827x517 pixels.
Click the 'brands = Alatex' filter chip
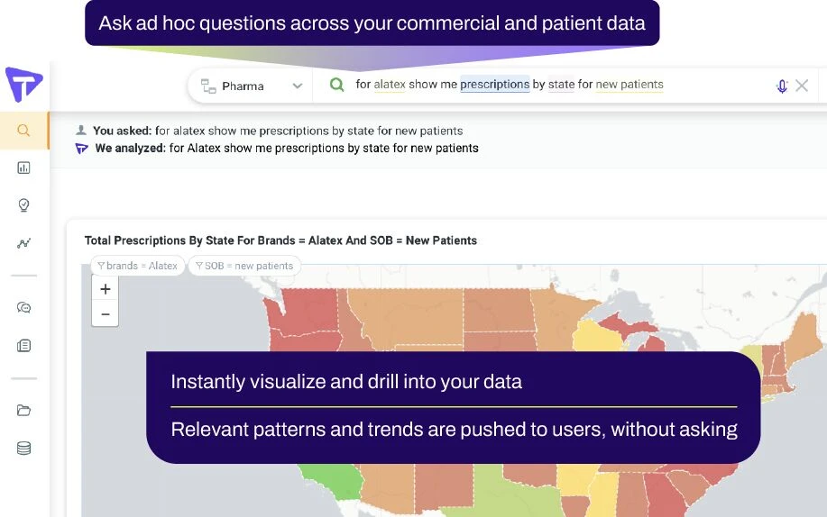pos(138,266)
